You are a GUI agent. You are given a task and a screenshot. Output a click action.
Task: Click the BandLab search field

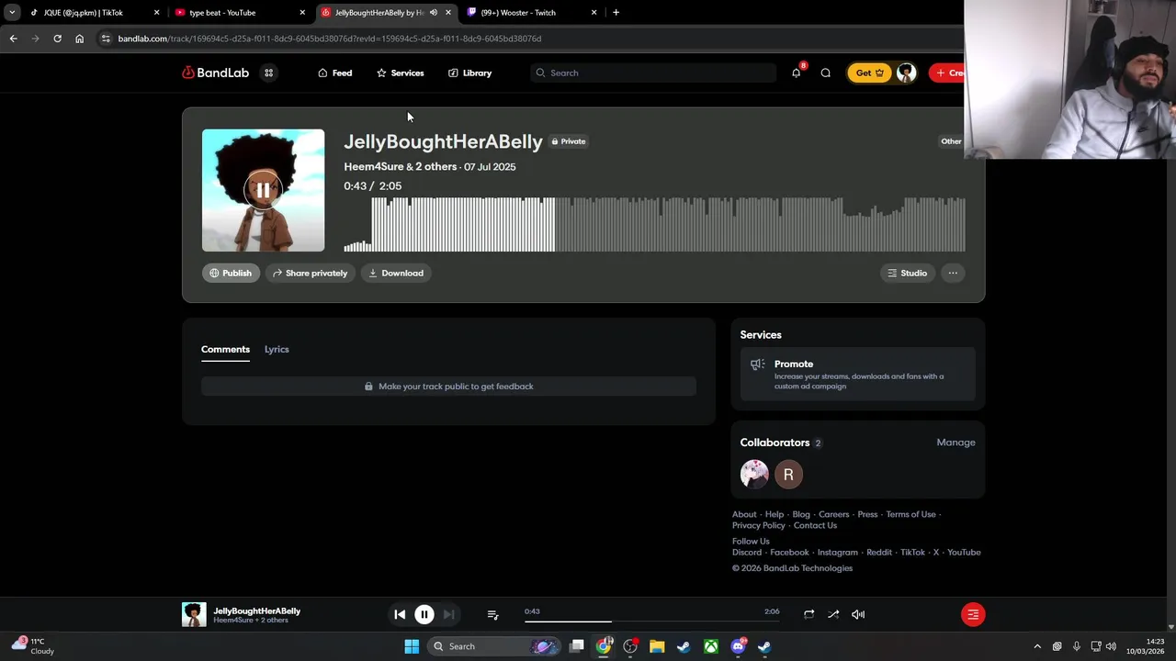point(653,73)
